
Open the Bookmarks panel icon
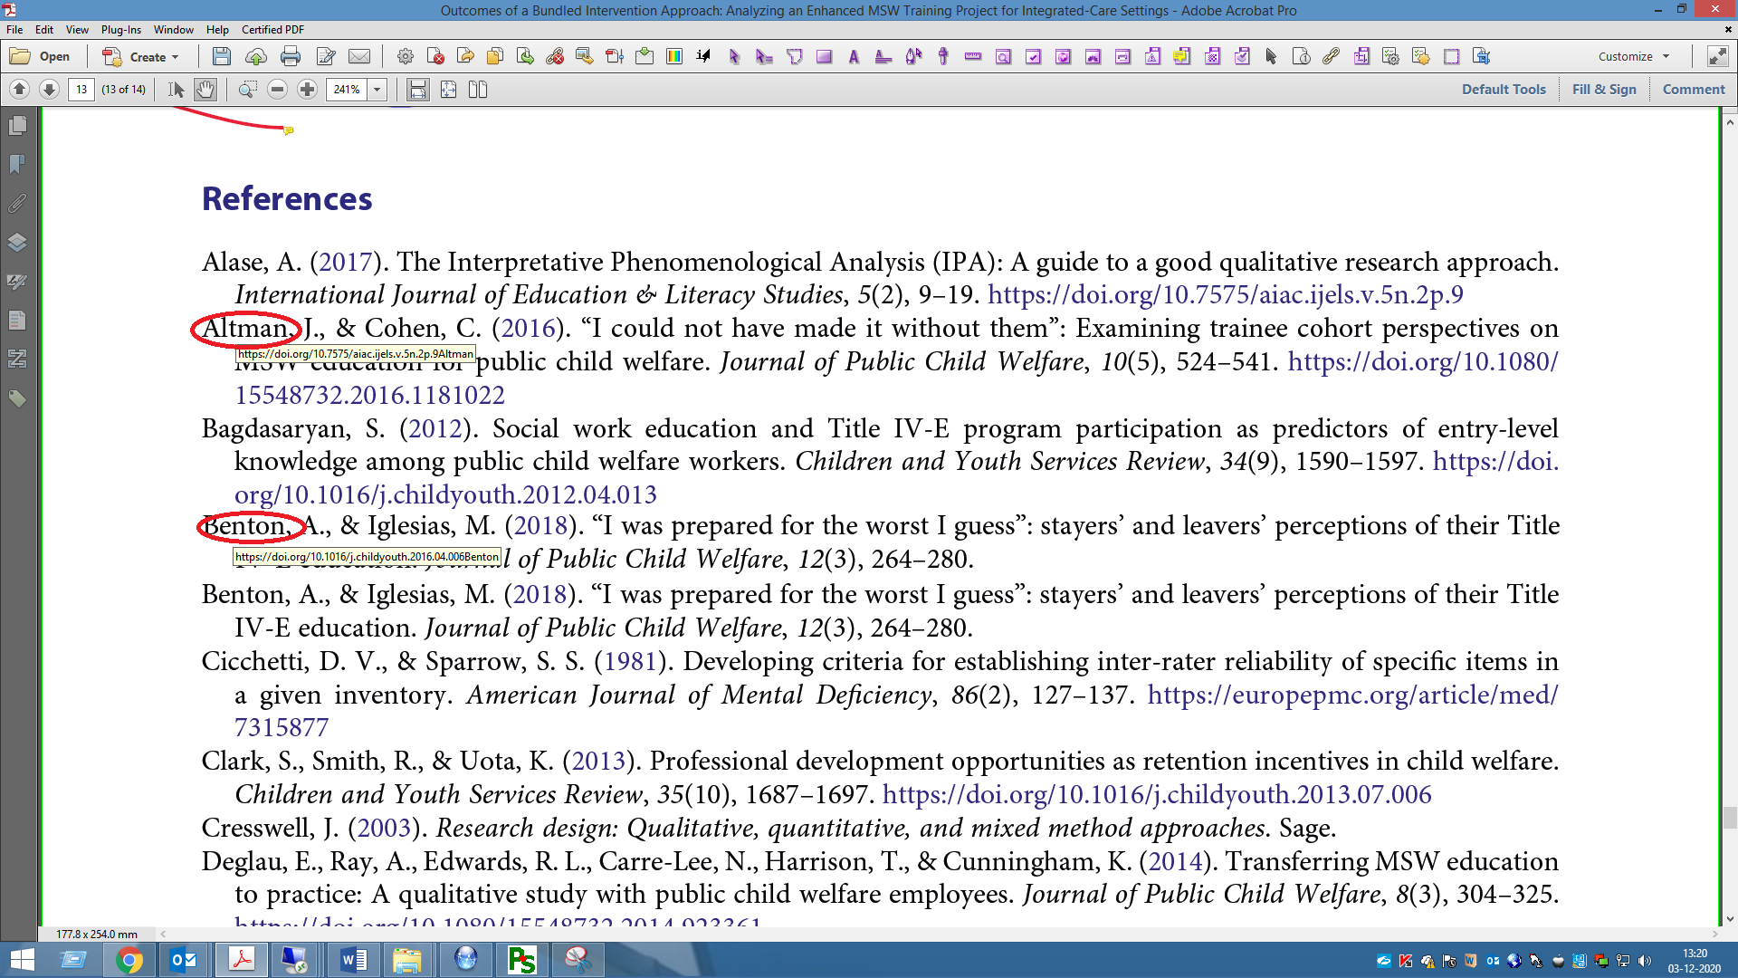point(16,164)
